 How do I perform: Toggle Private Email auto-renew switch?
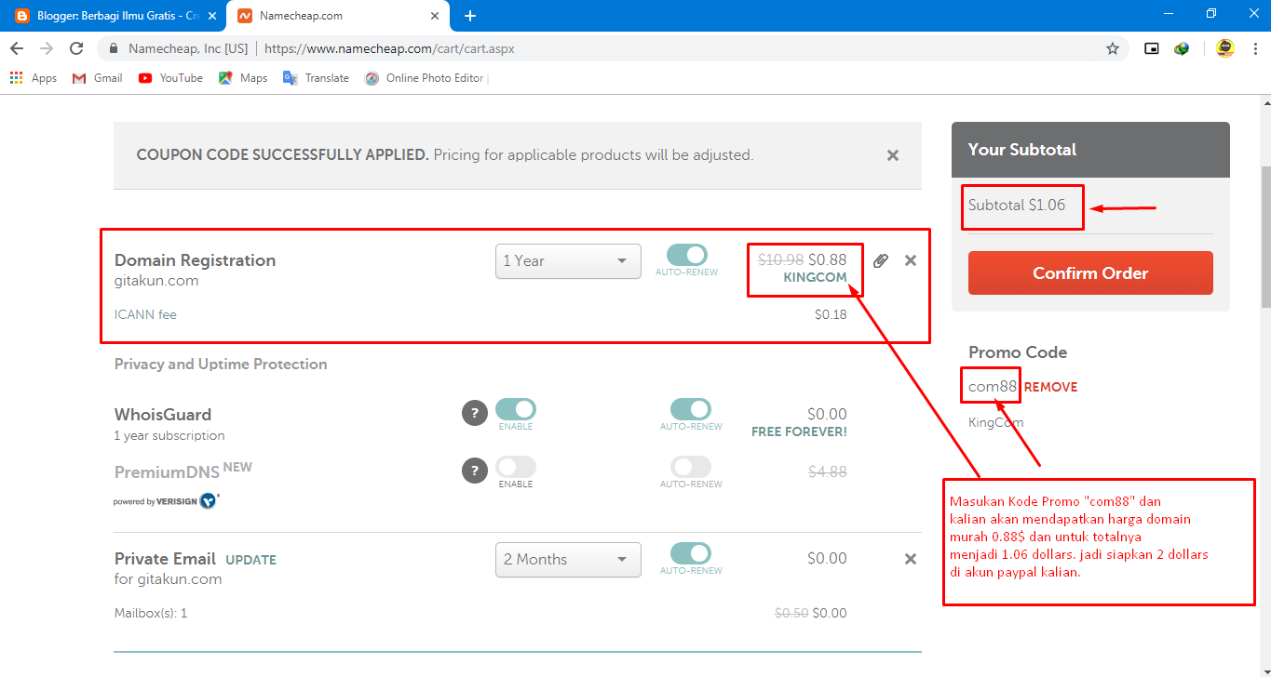click(691, 553)
